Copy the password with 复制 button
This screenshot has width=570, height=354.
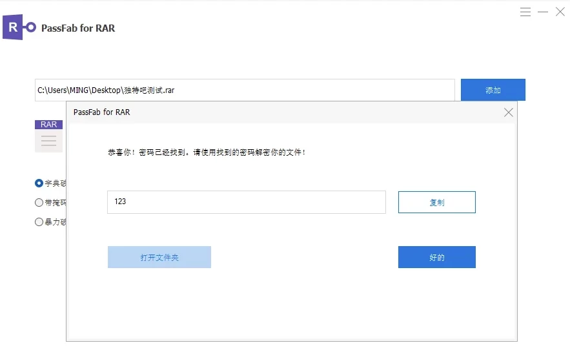coord(437,202)
